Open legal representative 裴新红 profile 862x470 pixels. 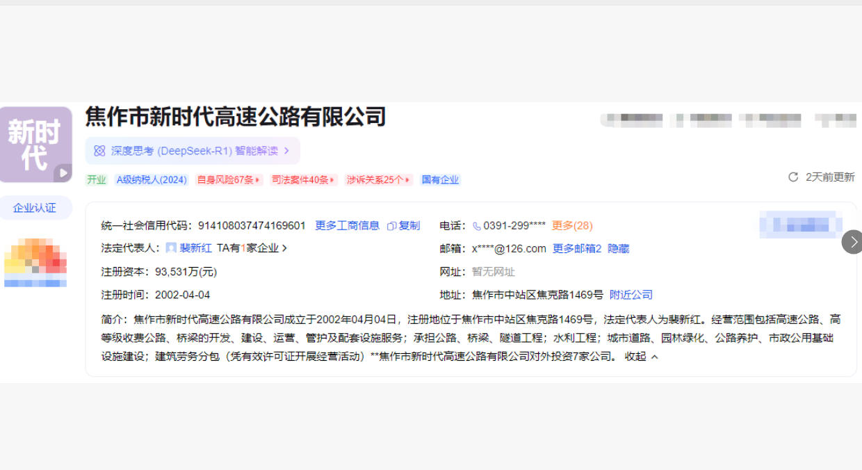(x=197, y=248)
